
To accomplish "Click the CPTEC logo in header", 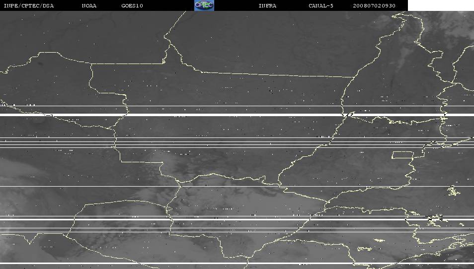I will coord(204,5).
